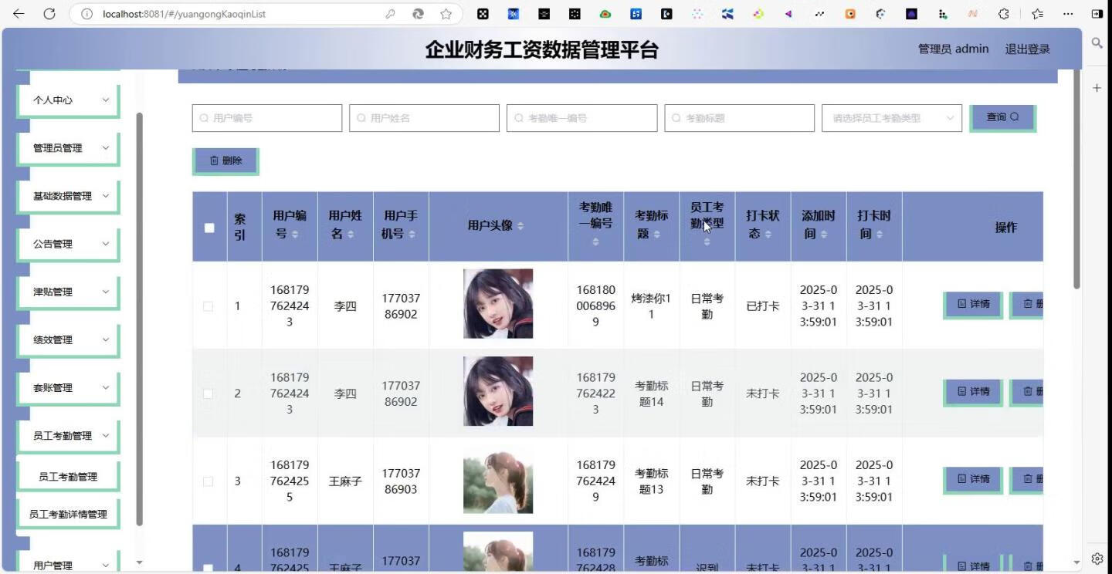
Task: Click the left sidebar menu scrollbar
Action: coord(139,319)
